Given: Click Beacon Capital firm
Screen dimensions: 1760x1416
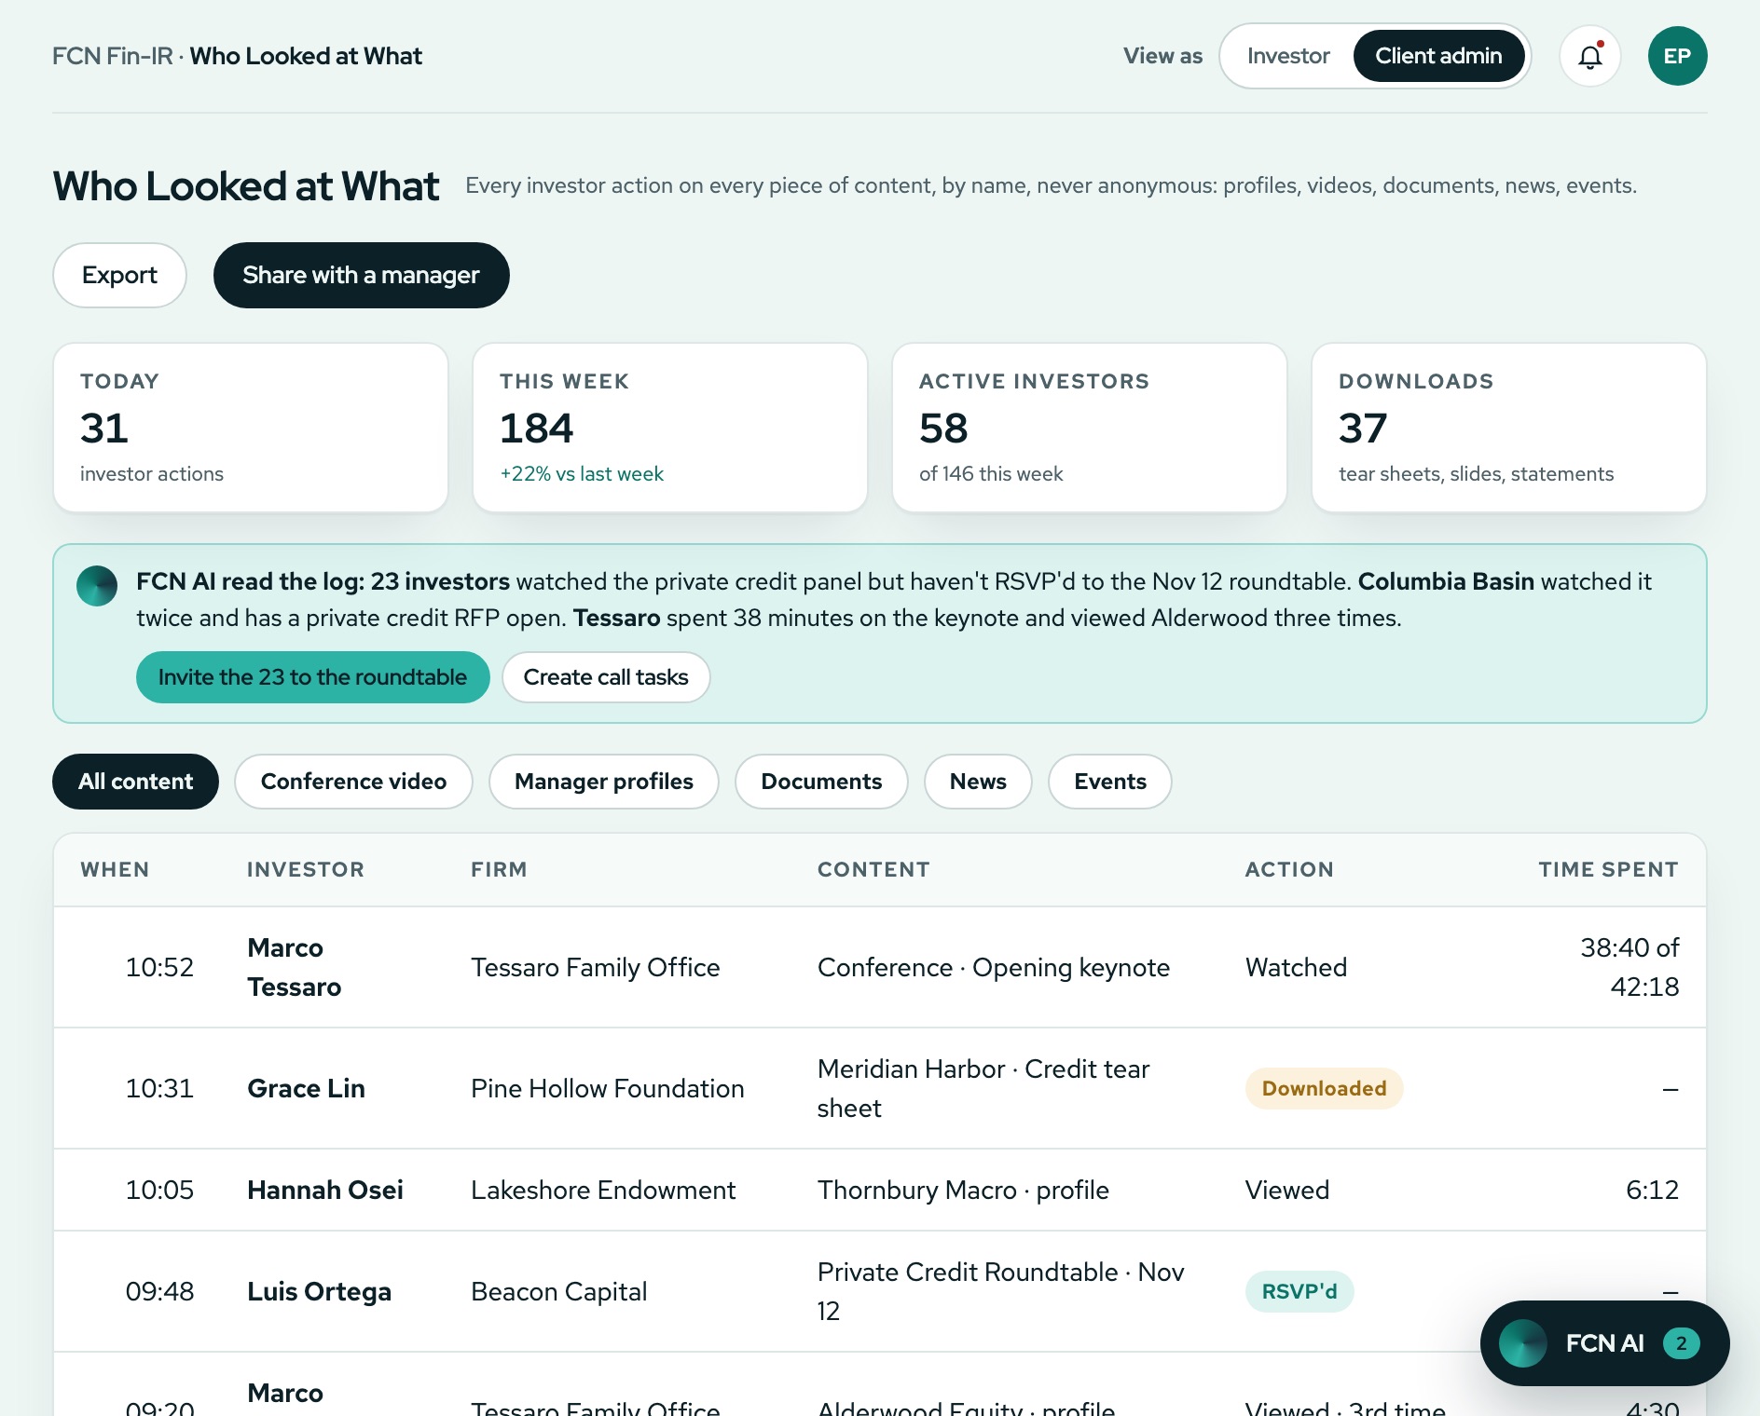Looking at the screenshot, I should (558, 1291).
